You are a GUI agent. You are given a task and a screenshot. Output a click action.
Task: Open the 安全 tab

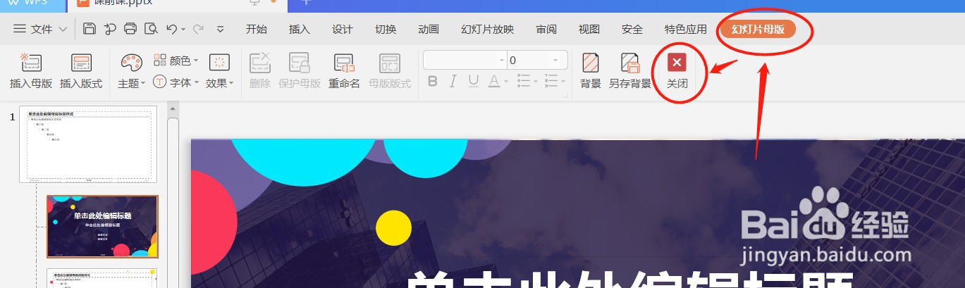point(632,29)
